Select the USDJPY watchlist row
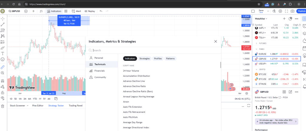Viewport: 306px width, 131px height. (x=276, y=64)
